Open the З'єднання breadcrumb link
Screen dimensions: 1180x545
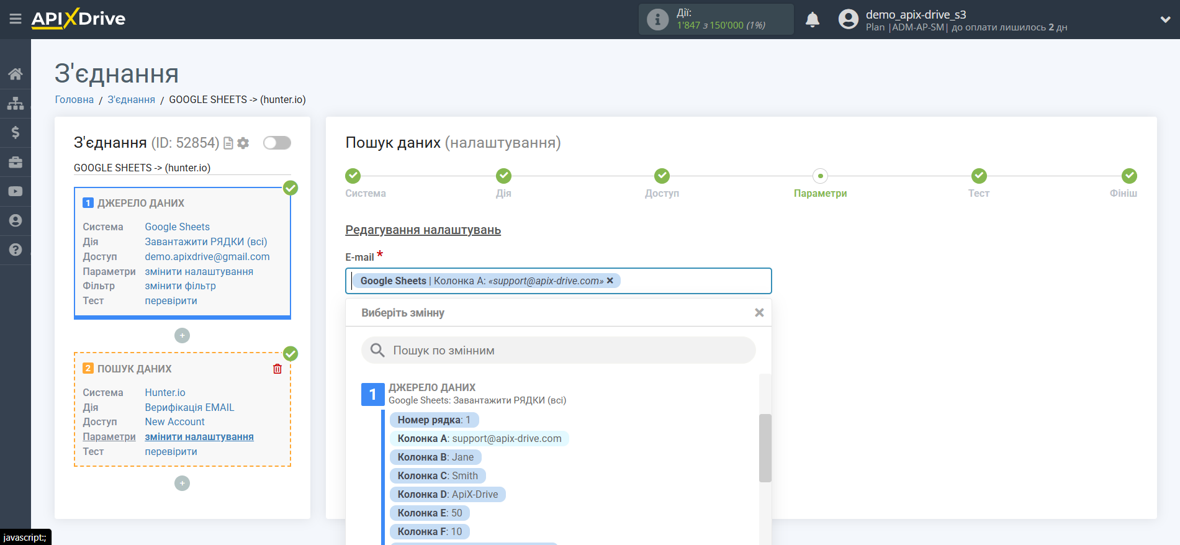pyautogui.click(x=132, y=99)
